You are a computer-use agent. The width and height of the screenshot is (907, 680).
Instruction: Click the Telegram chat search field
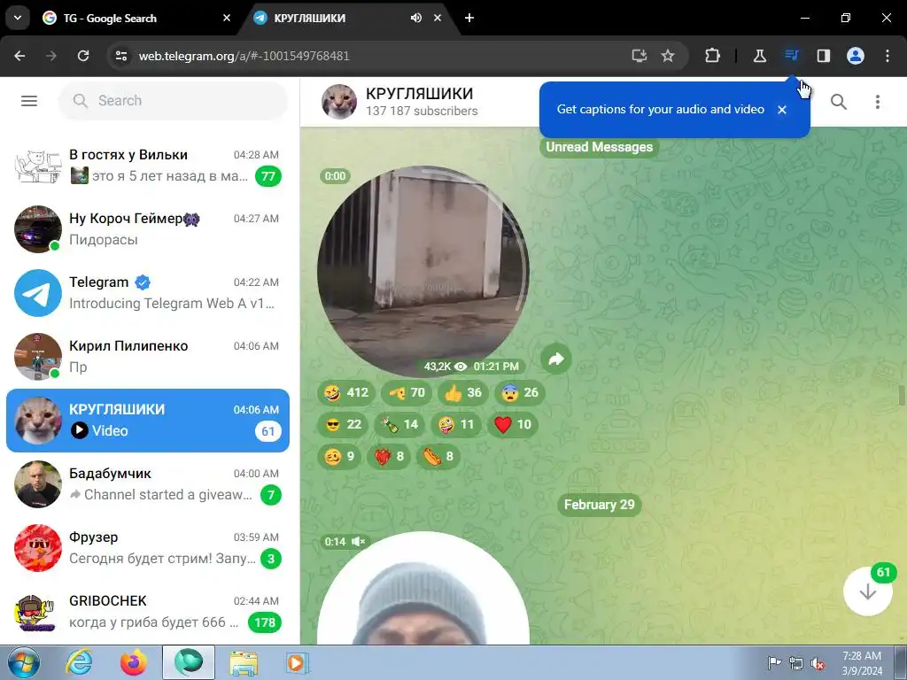pos(173,101)
